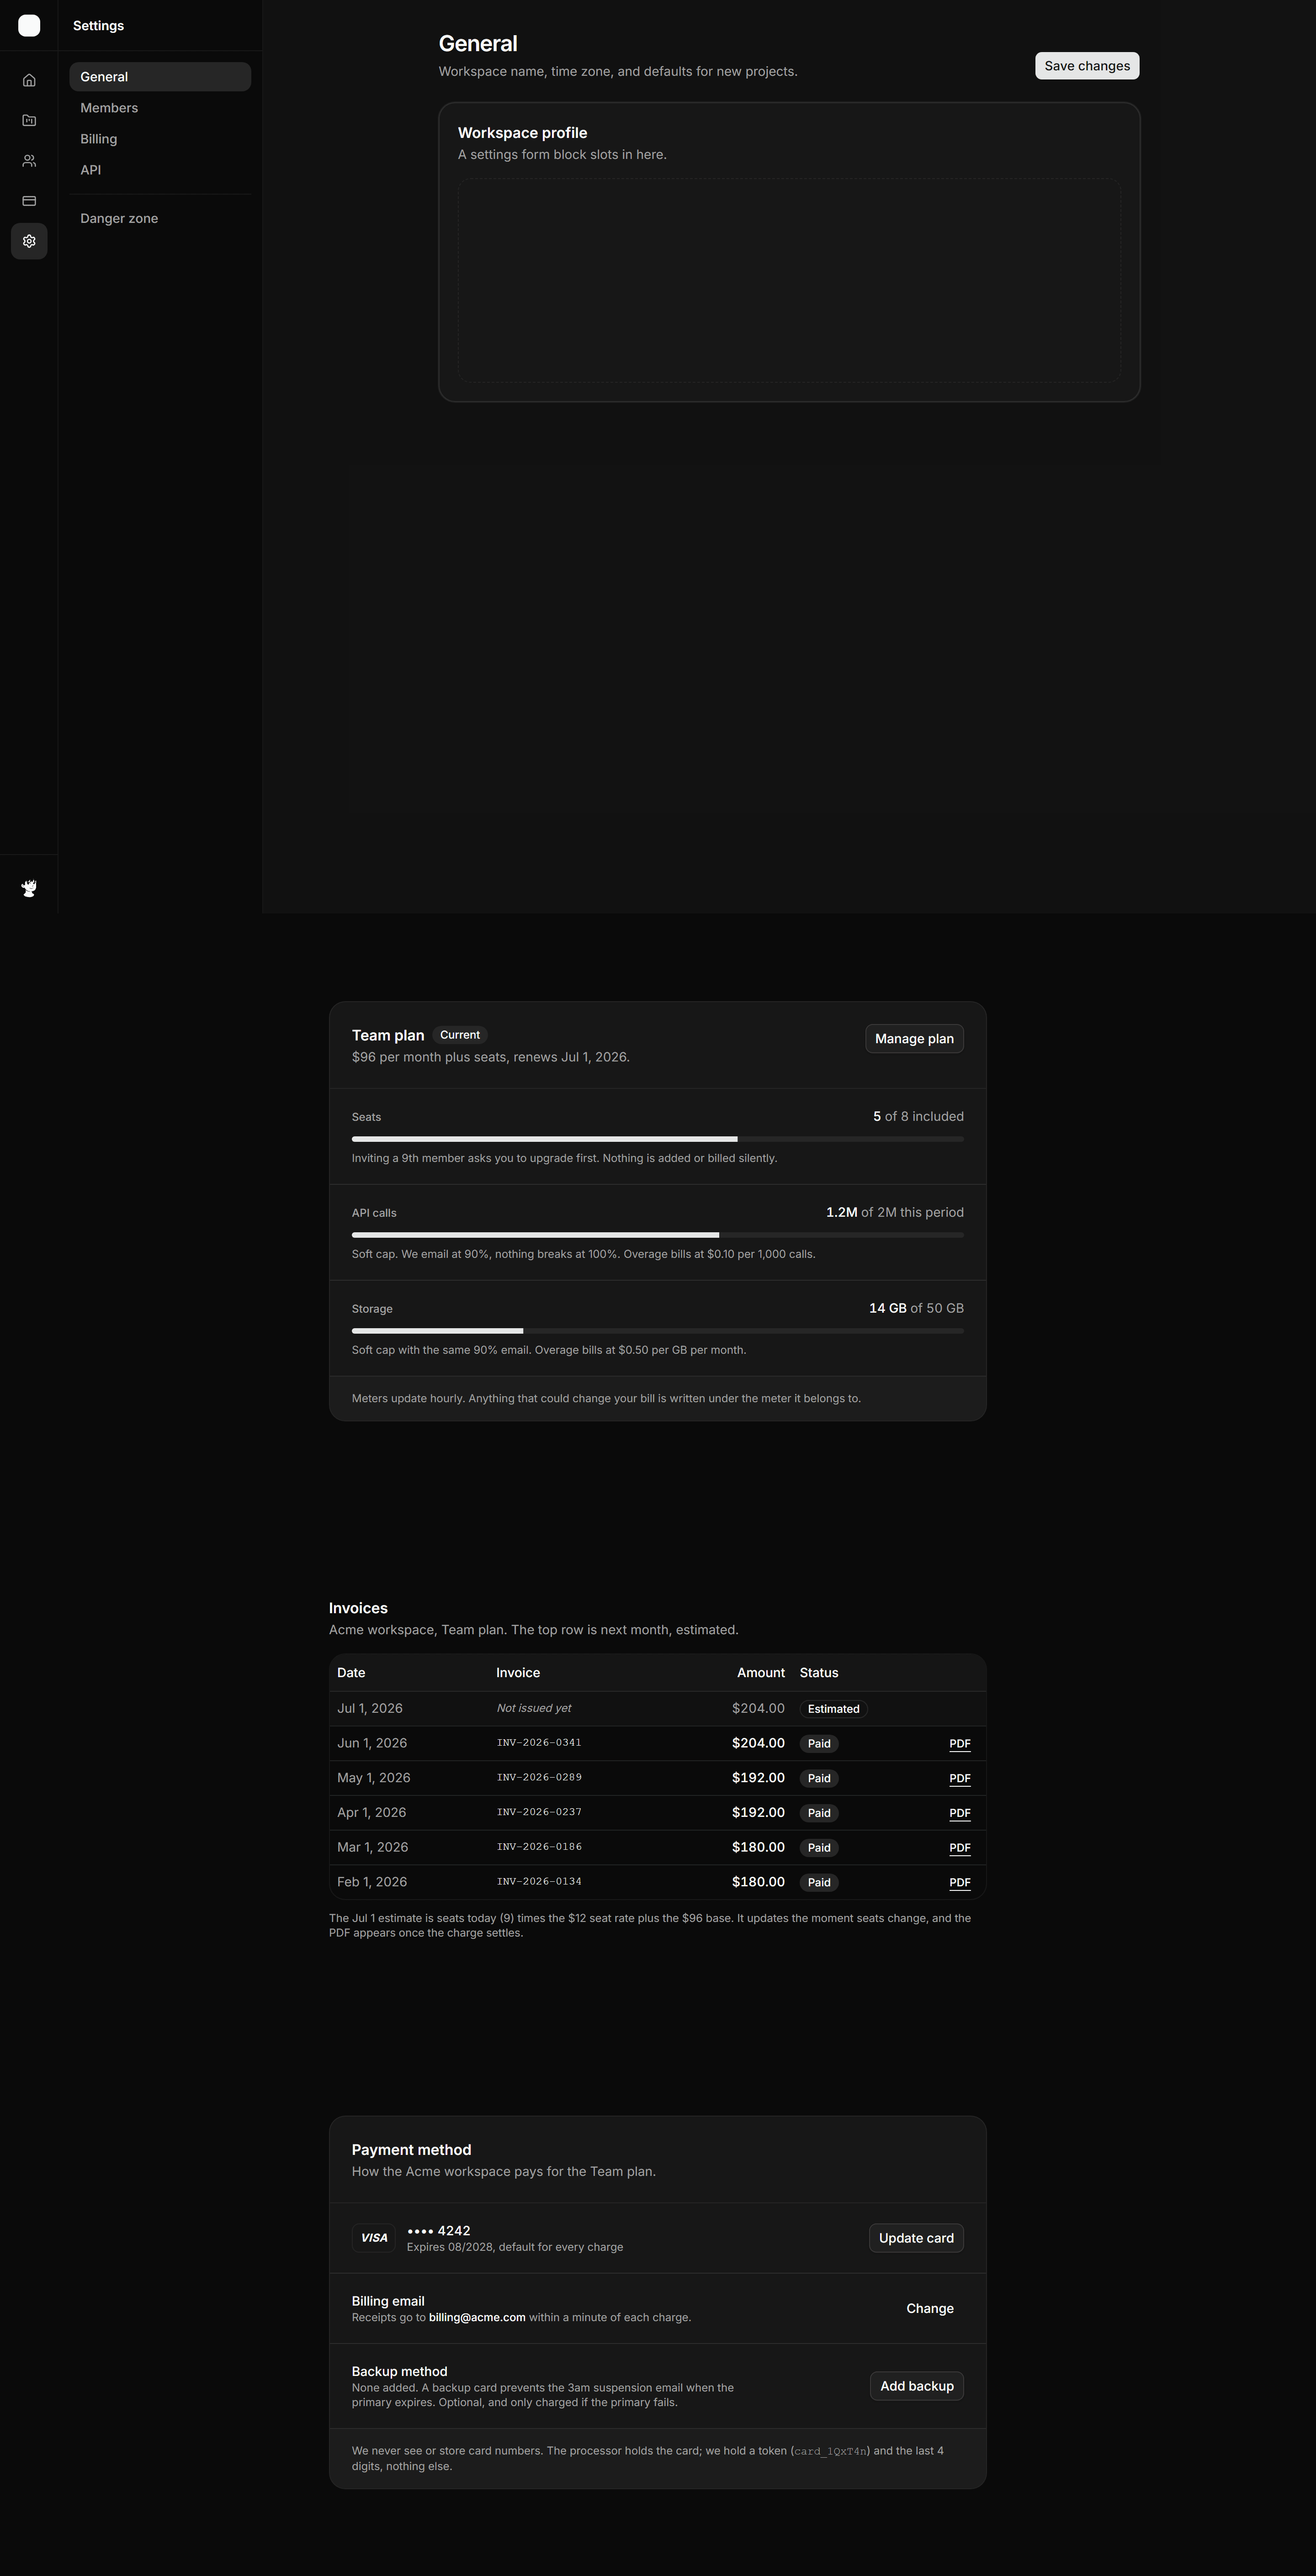Open API settings section
1316x2576 pixels.
[x=160, y=170]
